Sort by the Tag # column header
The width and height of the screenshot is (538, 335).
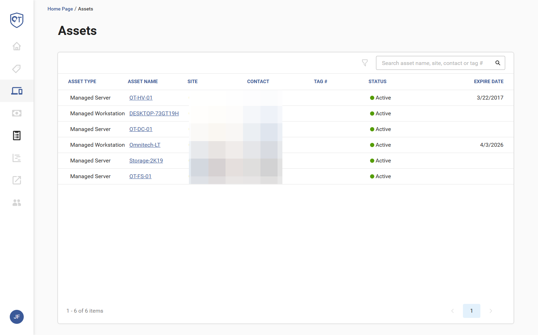(320, 81)
